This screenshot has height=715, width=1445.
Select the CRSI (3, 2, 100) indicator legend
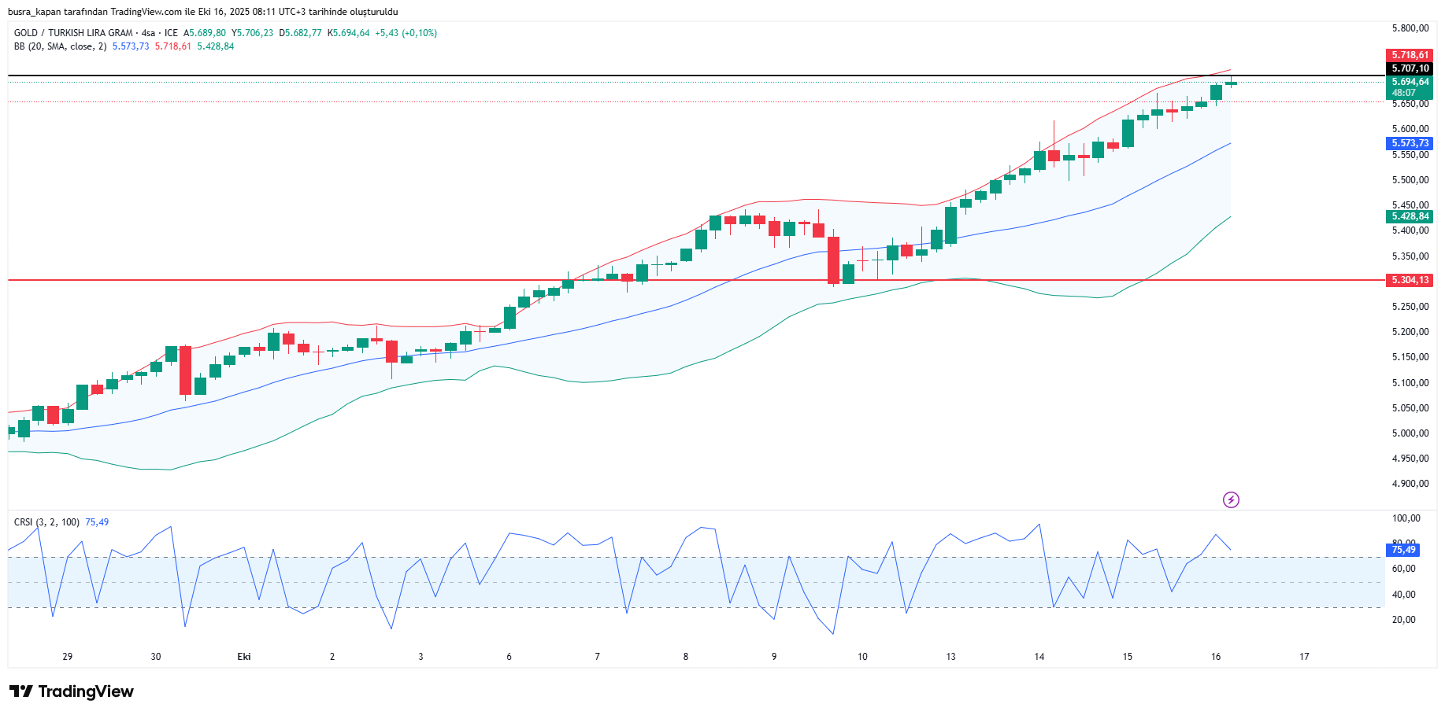(x=46, y=522)
